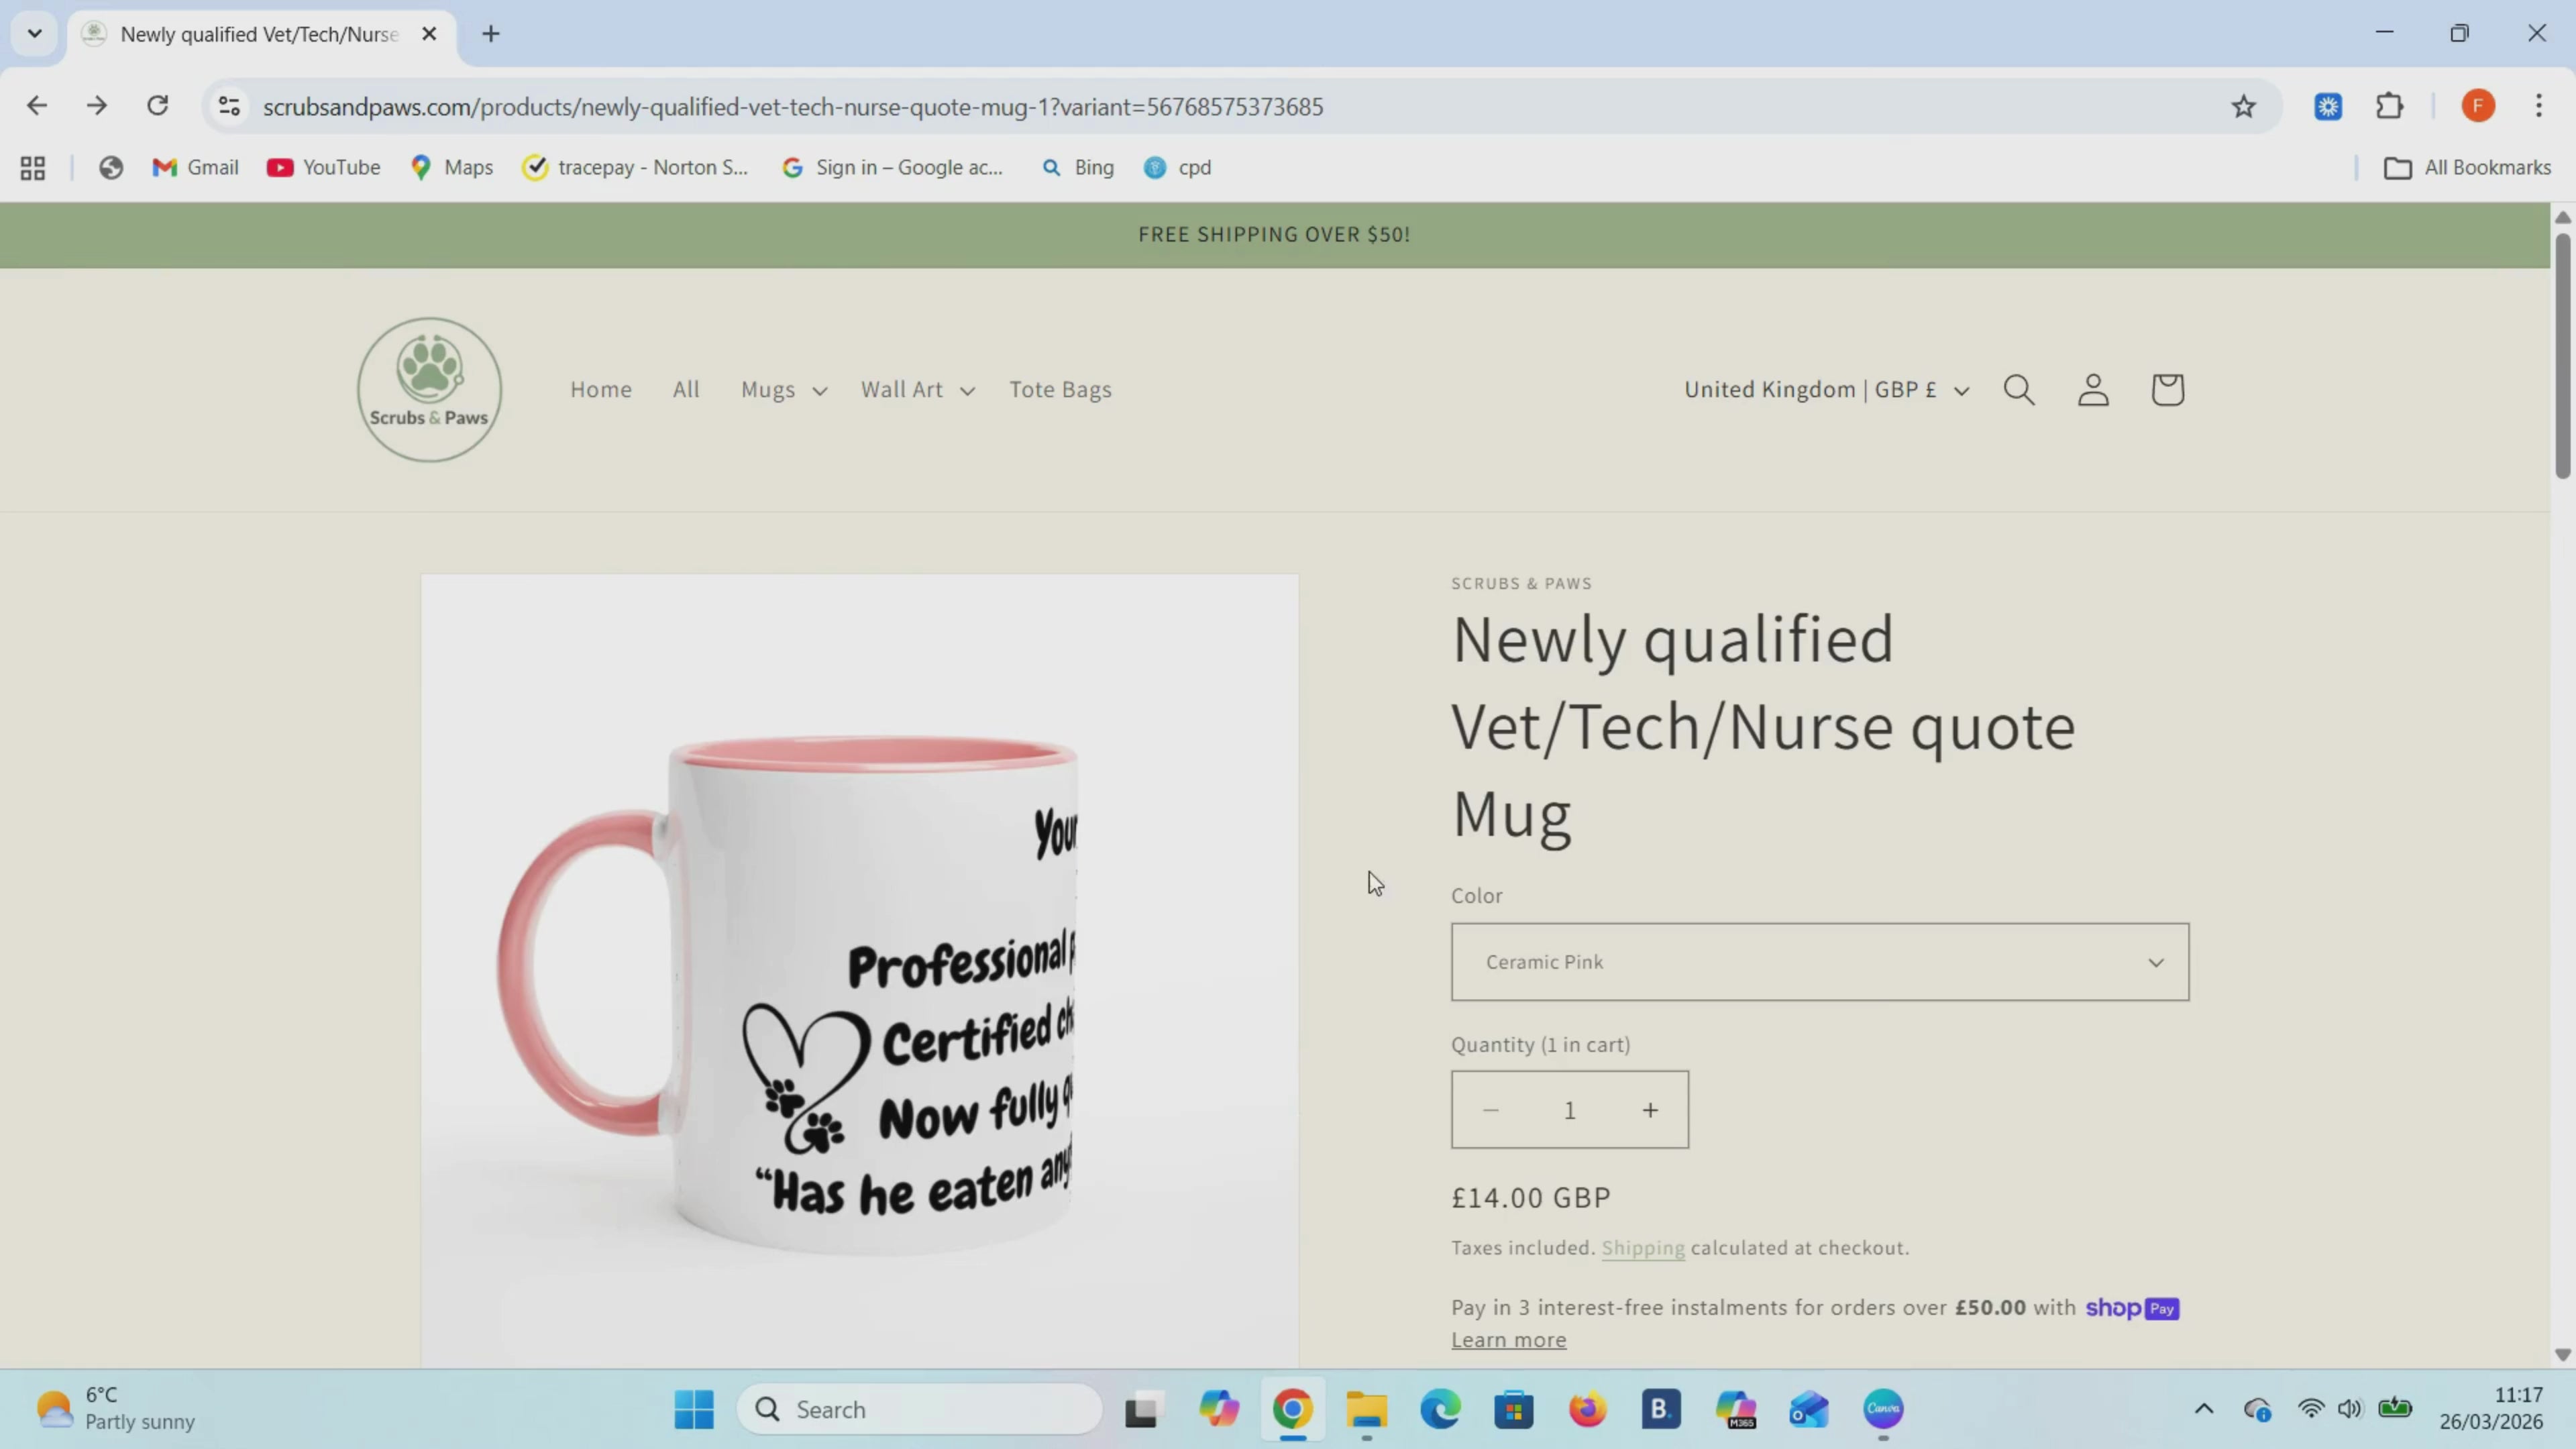This screenshot has height=1449, width=2576.
Task: Open the Bing bookmark
Action: 1078,168
